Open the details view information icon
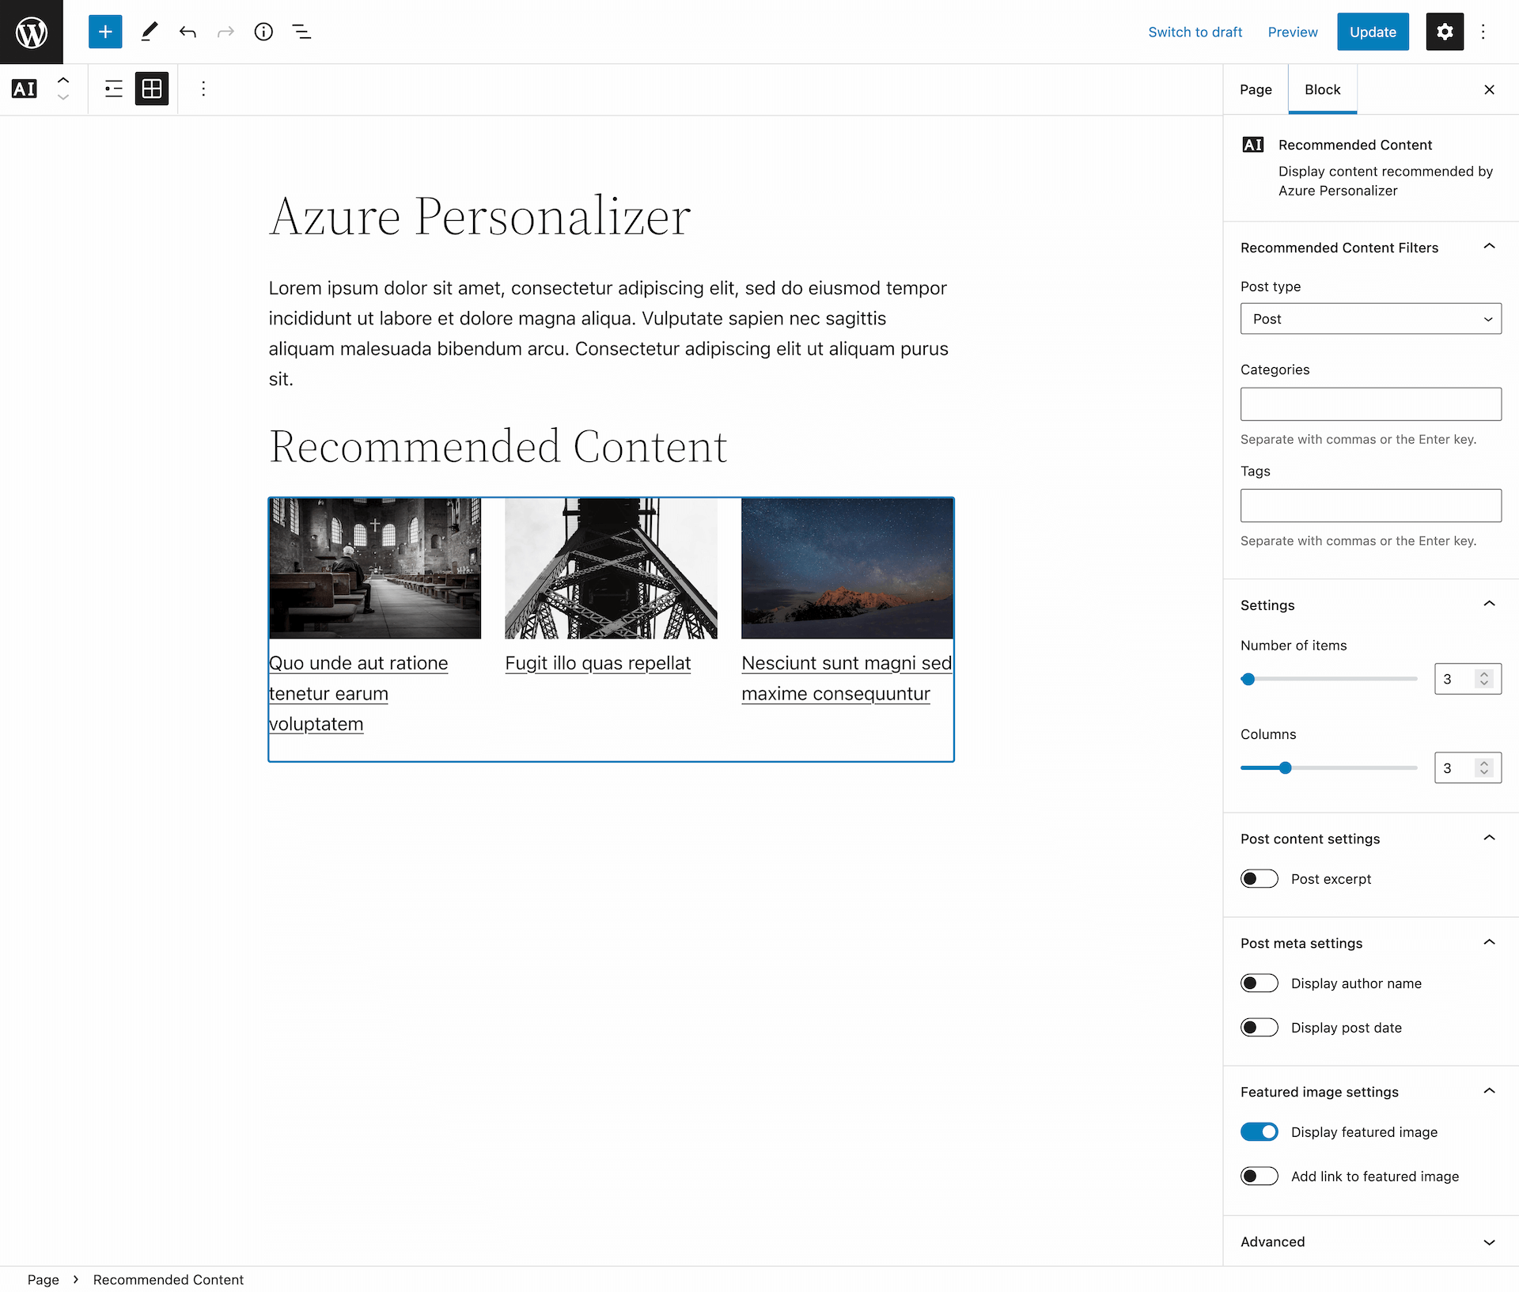Screen dimensions: 1519x1292 click(263, 32)
